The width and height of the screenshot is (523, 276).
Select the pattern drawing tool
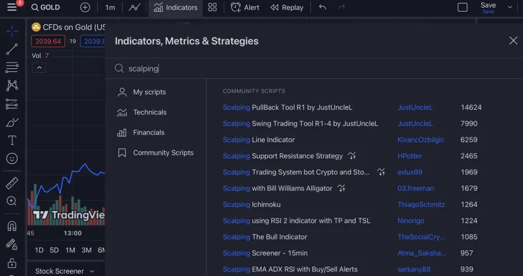point(12,86)
